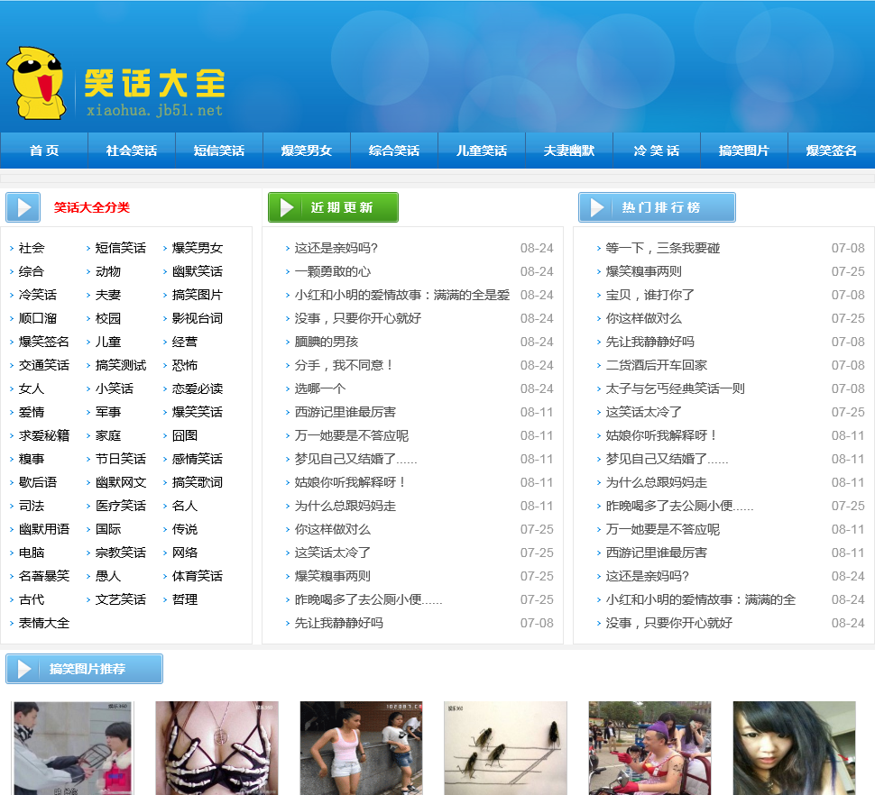Open popular joke 等一下，三条我要碰

coord(663,248)
